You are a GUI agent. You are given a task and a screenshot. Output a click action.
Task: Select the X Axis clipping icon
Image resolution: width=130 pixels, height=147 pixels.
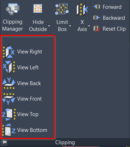82,9
